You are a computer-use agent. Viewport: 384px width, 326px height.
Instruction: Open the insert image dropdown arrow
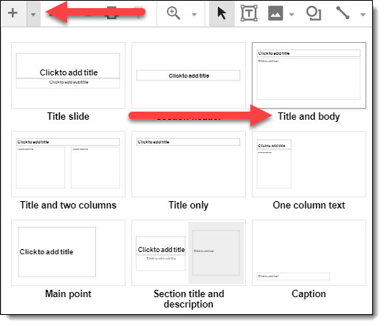[x=292, y=15]
